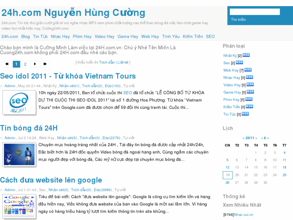This screenshot has height=220, width=293.
Task: Open Kiếm Tiền category in sidebar
Action: [x=232, y=107]
